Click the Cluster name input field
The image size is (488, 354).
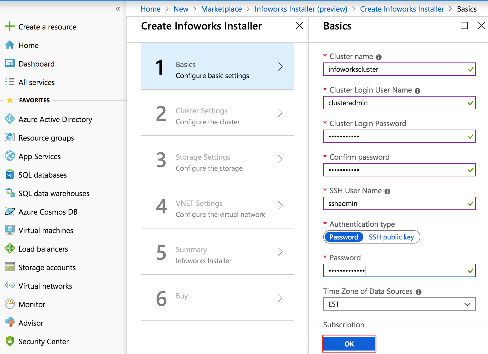pos(399,69)
